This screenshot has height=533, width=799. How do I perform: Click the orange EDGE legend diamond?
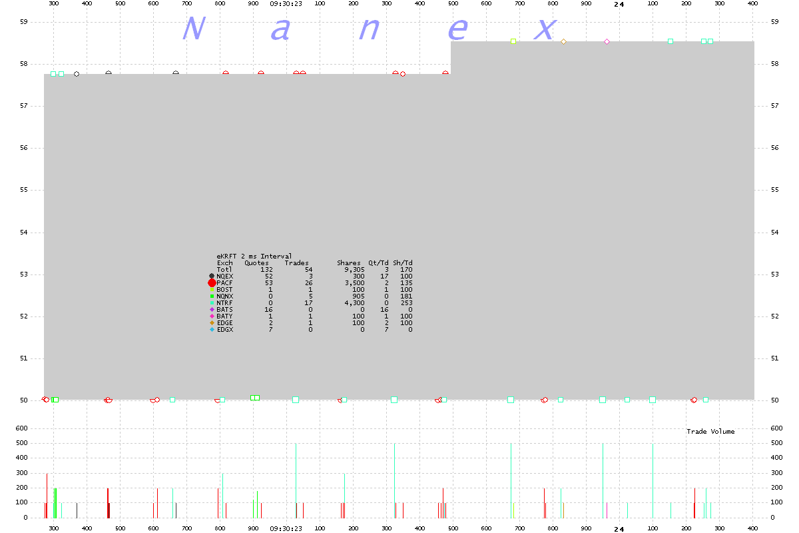(x=212, y=322)
